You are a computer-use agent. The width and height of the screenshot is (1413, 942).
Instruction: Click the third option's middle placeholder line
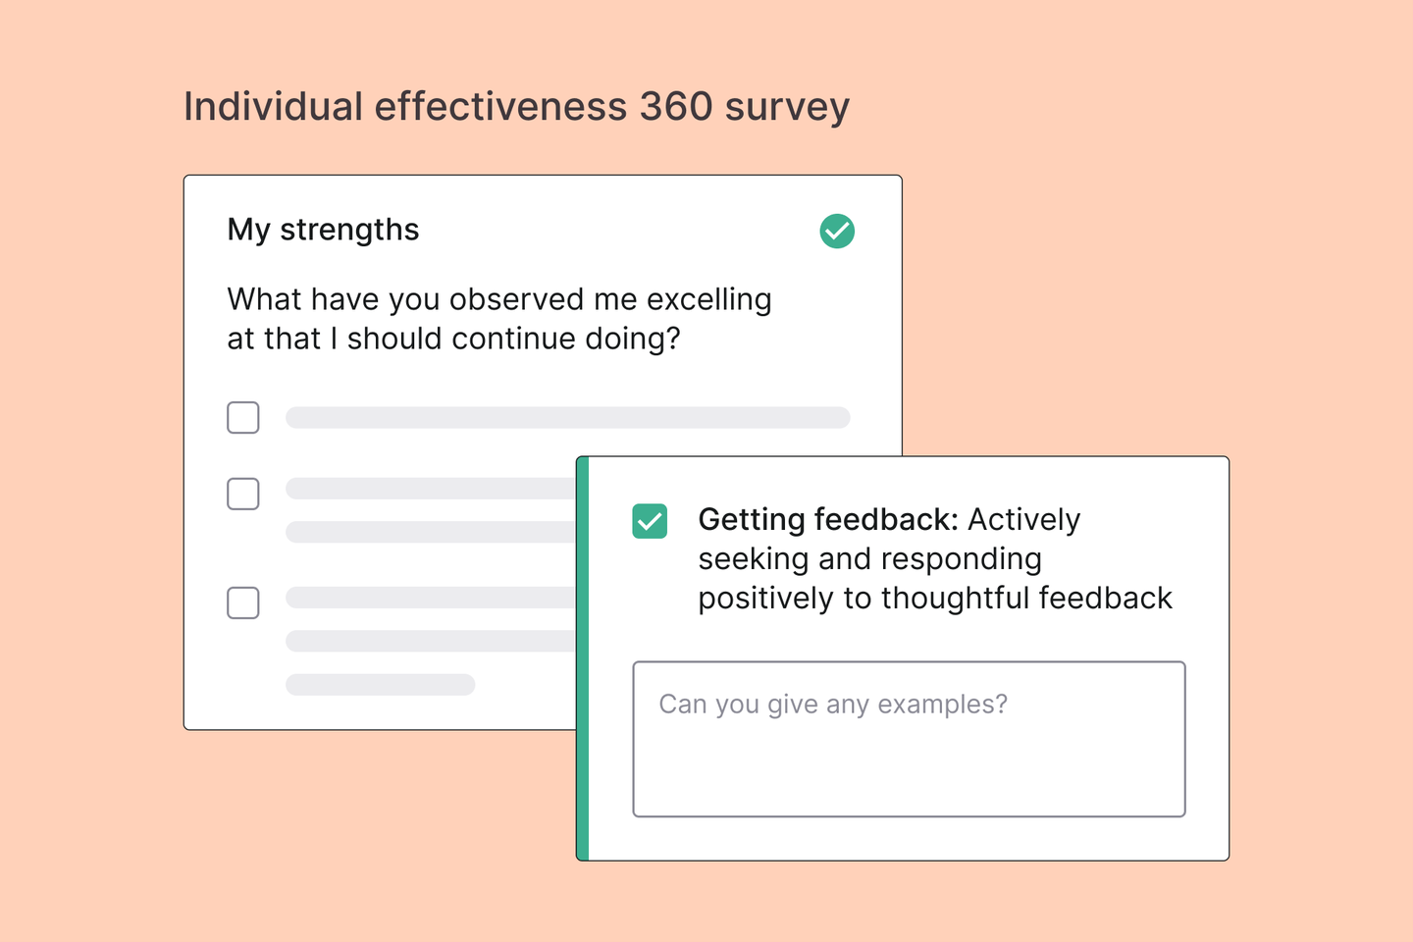(x=431, y=641)
